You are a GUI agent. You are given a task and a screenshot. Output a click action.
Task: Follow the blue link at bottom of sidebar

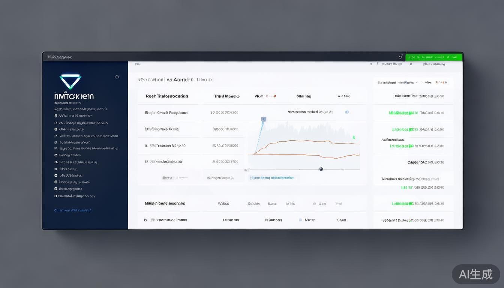[73, 210]
